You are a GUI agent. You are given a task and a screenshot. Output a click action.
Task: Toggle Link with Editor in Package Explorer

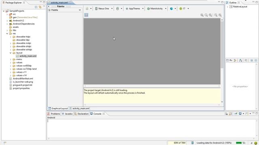click(x=40, y=7)
